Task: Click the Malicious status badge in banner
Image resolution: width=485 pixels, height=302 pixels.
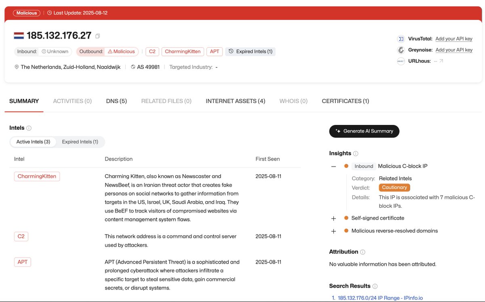Action: click(27, 13)
